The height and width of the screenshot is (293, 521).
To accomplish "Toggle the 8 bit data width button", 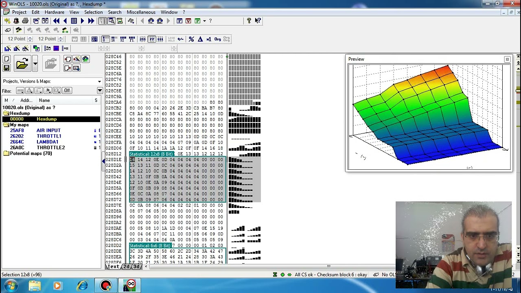I will coord(105,39).
